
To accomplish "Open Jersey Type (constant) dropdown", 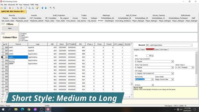I will pyautogui.click(x=173, y=62).
